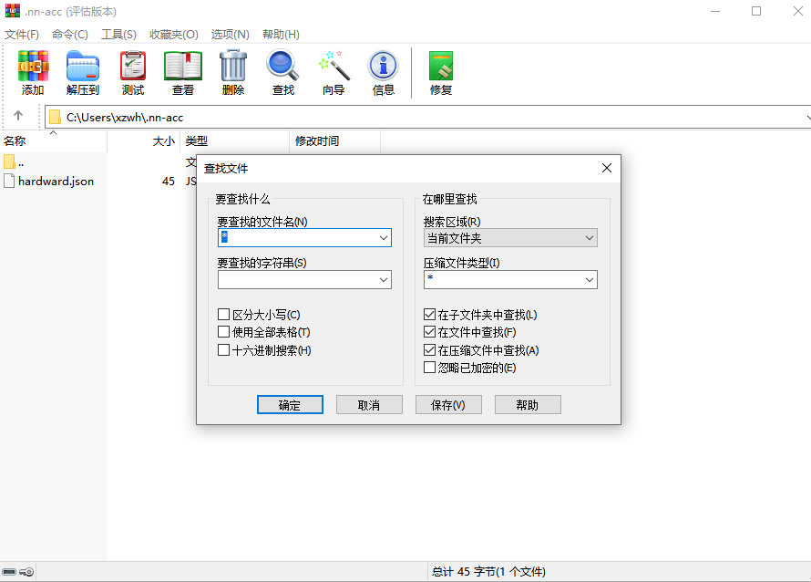This screenshot has height=582, width=811.
Task: Sort by 名称 column header
Action: (53, 140)
